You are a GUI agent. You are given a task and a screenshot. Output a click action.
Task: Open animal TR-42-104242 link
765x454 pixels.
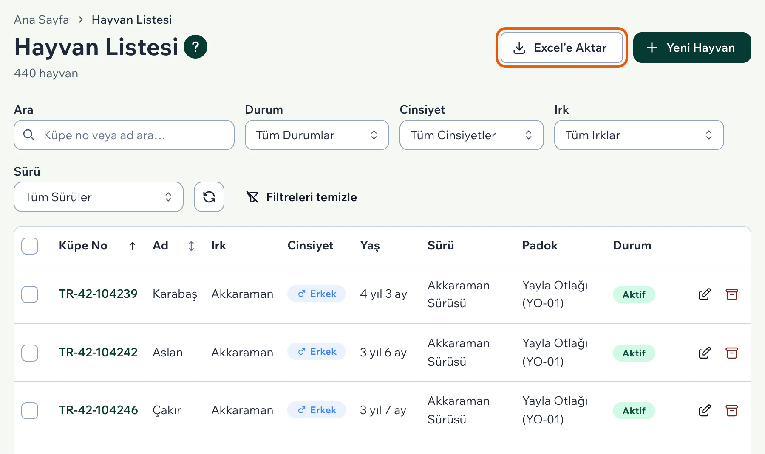pos(98,352)
